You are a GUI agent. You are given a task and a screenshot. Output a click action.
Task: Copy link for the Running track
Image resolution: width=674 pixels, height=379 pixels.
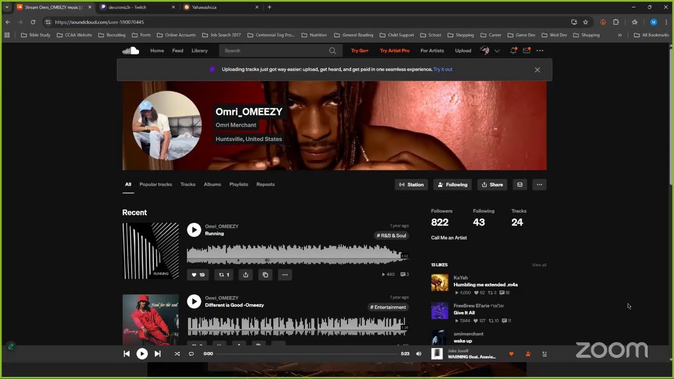265,274
